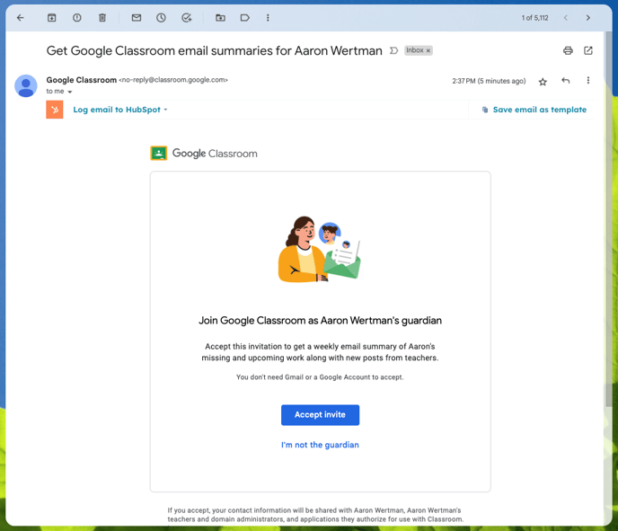Mark email as unread
This screenshot has width=618, height=531.
[137, 18]
